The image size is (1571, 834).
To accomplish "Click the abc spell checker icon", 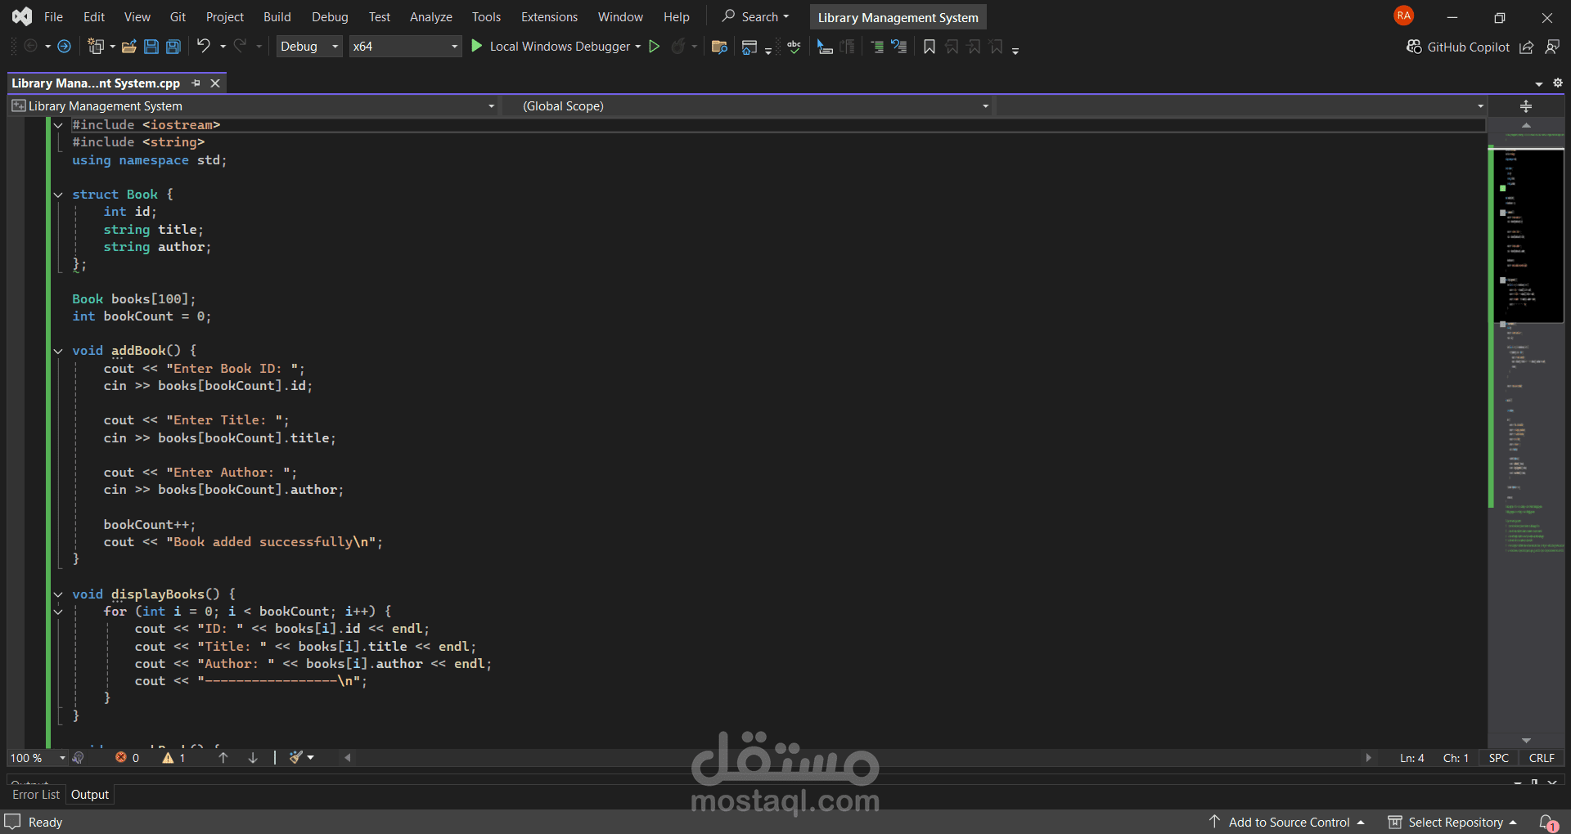I will (x=794, y=47).
